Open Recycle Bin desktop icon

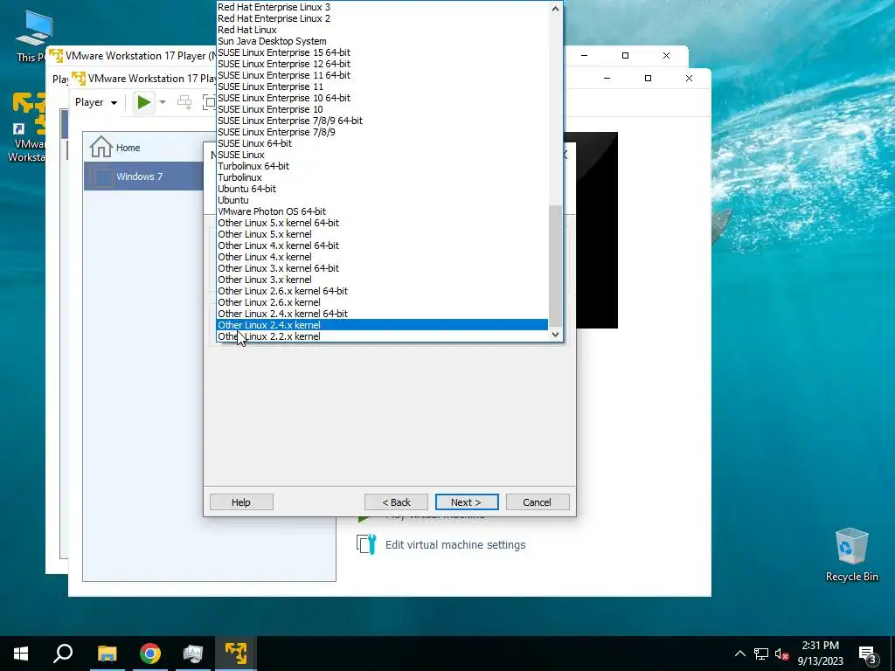[x=851, y=555]
